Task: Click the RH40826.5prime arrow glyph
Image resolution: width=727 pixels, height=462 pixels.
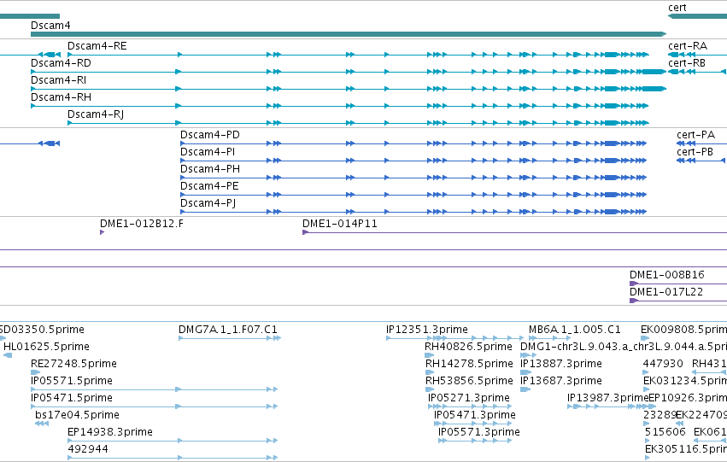Action: click(x=430, y=355)
